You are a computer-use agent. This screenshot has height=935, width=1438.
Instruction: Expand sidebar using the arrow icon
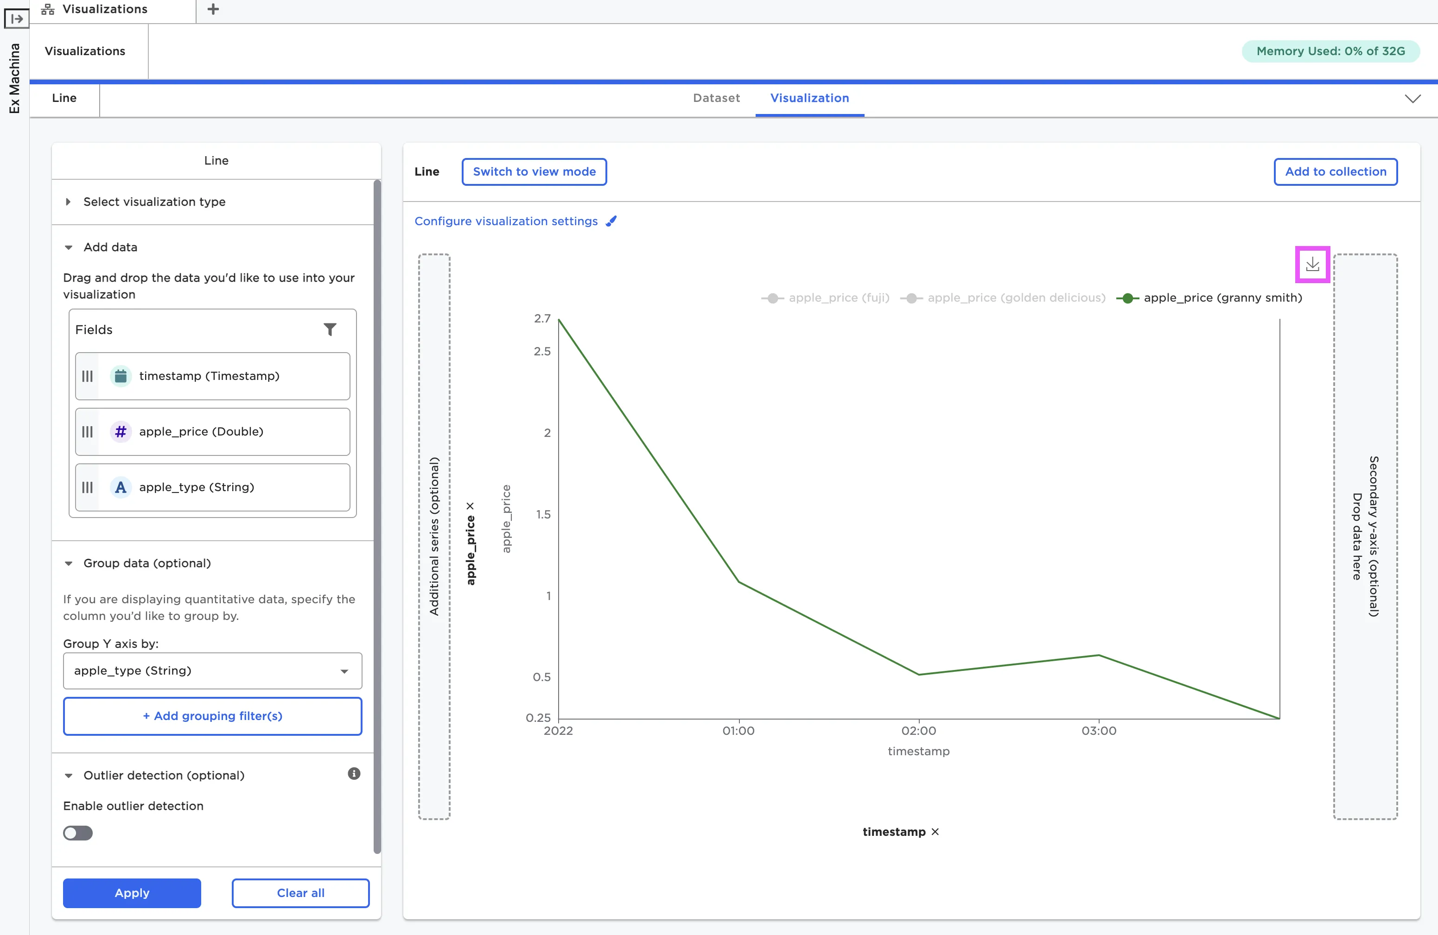pyautogui.click(x=16, y=18)
